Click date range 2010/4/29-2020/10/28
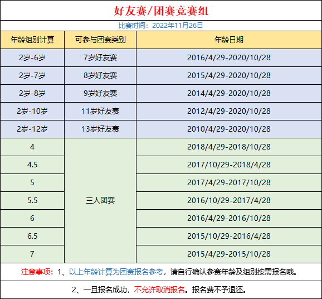The height and width of the screenshot is (299, 322). pyautogui.click(x=229, y=129)
